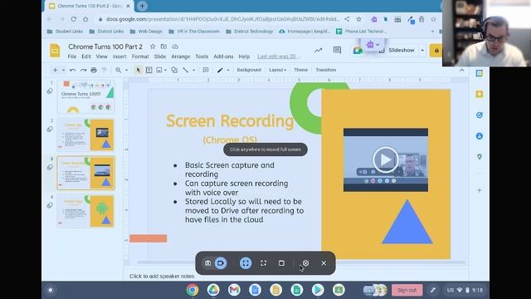Open Google Maps side panel icon
The width and height of the screenshot is (531, 299).
[x=480, y=157]
